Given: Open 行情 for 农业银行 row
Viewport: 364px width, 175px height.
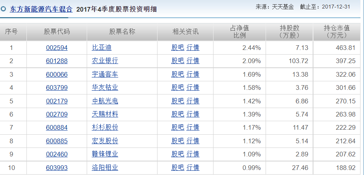Looking at the screenshot, I should (193, 61).
